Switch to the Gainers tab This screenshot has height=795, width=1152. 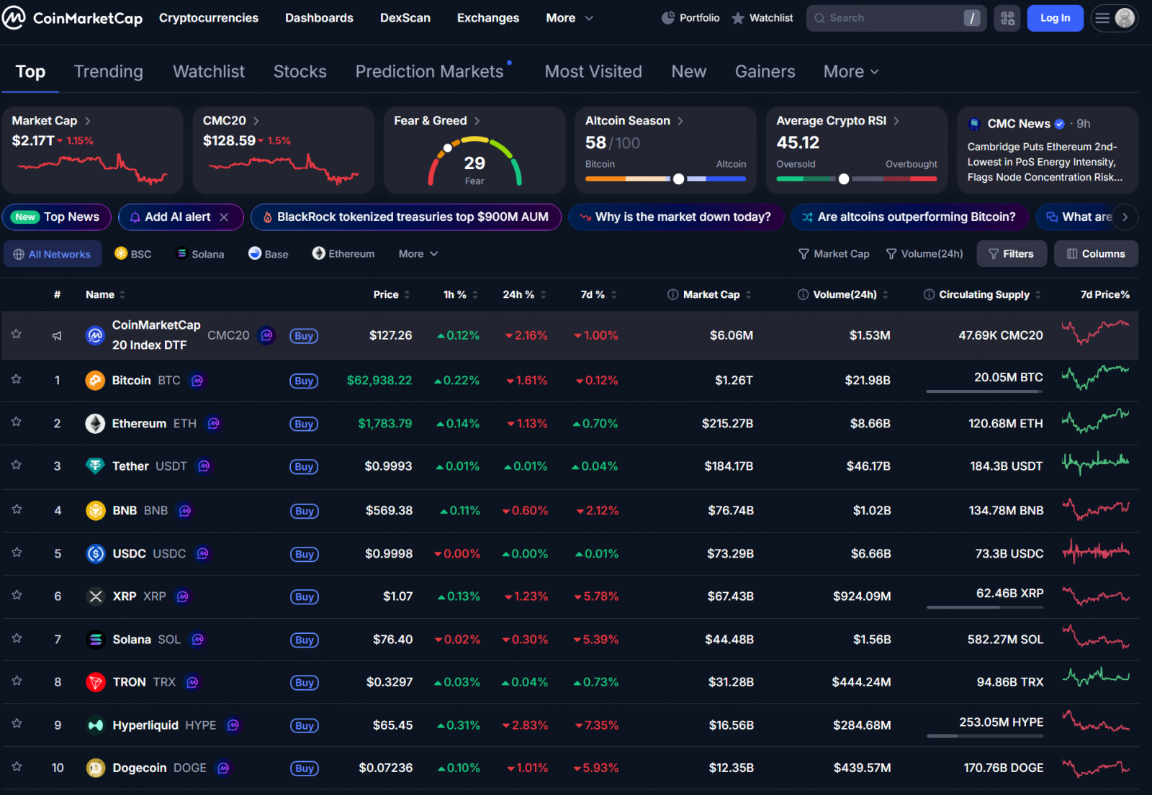[765, 71]
